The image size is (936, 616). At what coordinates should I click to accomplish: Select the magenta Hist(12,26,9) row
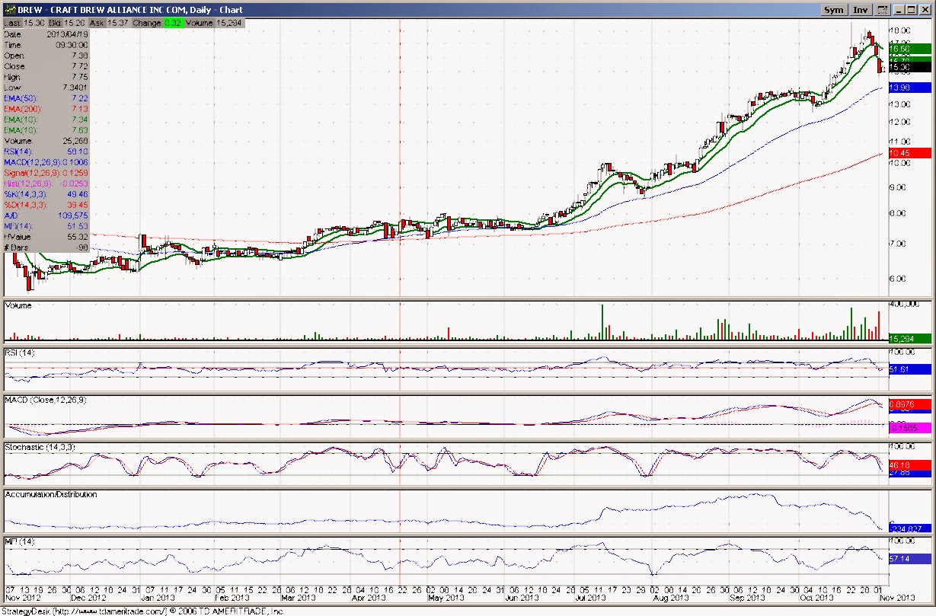coord(46,183)
